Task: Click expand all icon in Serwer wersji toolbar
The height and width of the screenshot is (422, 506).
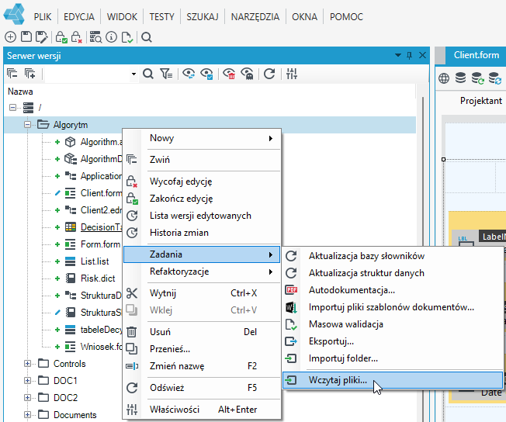Action: [x=30, y=74]
